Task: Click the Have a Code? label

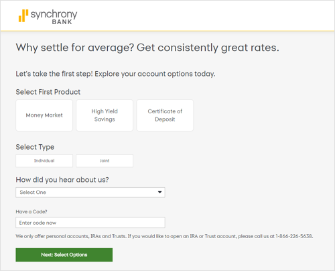Action: (31, 212)
